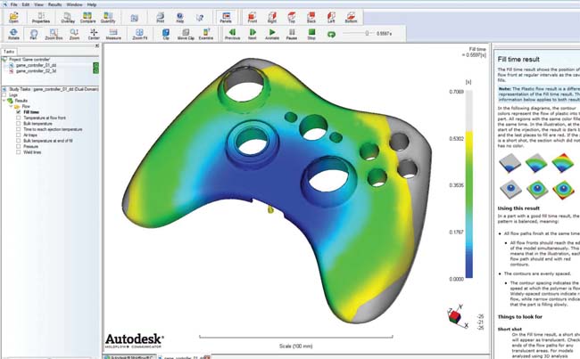Click the Print toolbar icon
The width and height of the screenshot is (580, 359).
(160, 17)
